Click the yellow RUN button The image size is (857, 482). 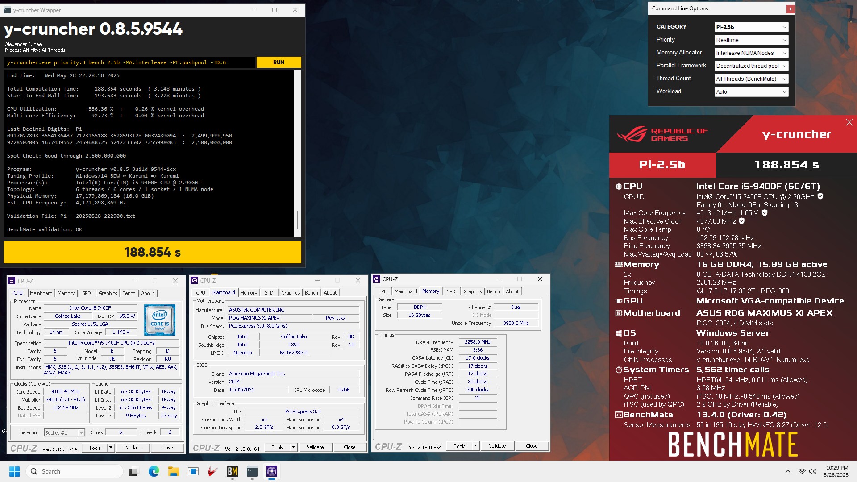279,62
